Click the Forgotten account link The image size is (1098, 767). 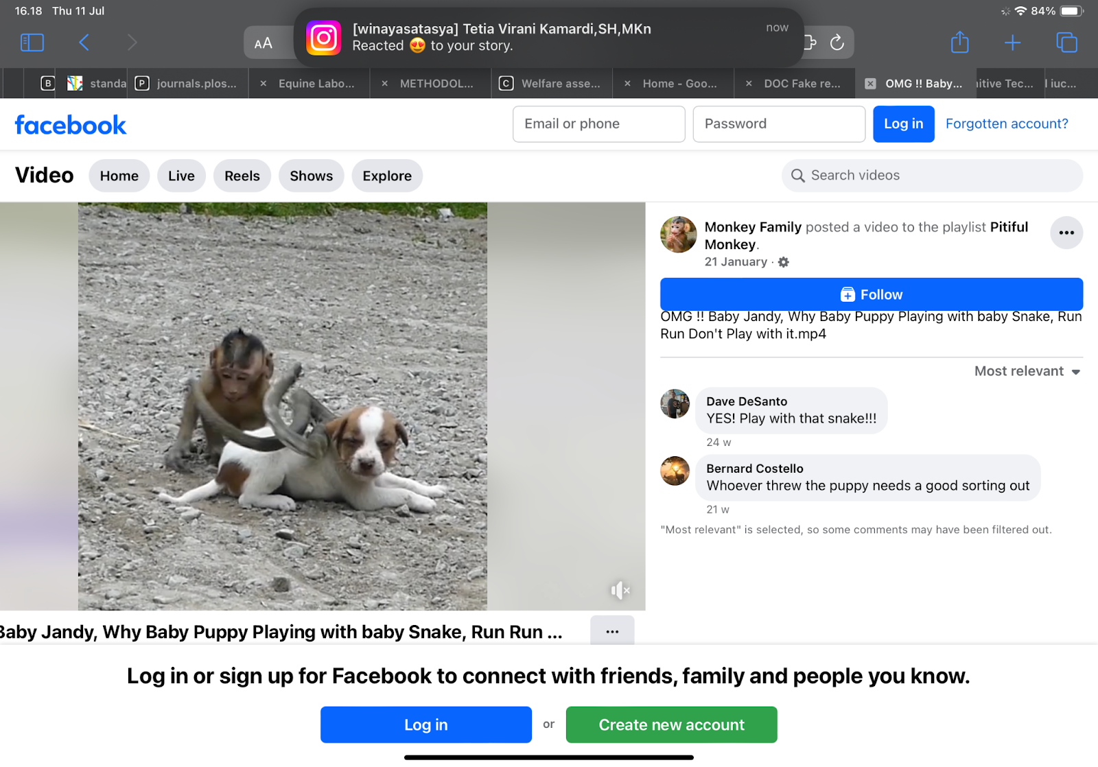pyautogui.click(x=1006, y=123)
